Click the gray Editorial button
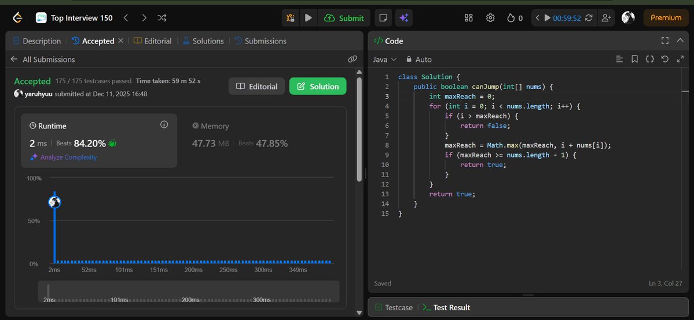Screen dimensions: 694x320 click(x=257, y=86)
